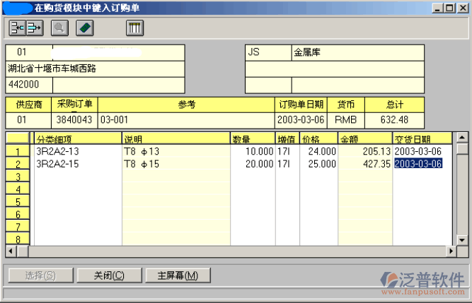Select row header 3 in the grid
The width and height of the screenshot is (472, 303).
point(18,177)
